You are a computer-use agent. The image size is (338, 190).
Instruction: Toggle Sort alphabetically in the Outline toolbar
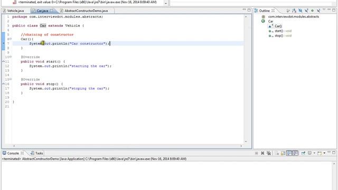click(294, 11)
